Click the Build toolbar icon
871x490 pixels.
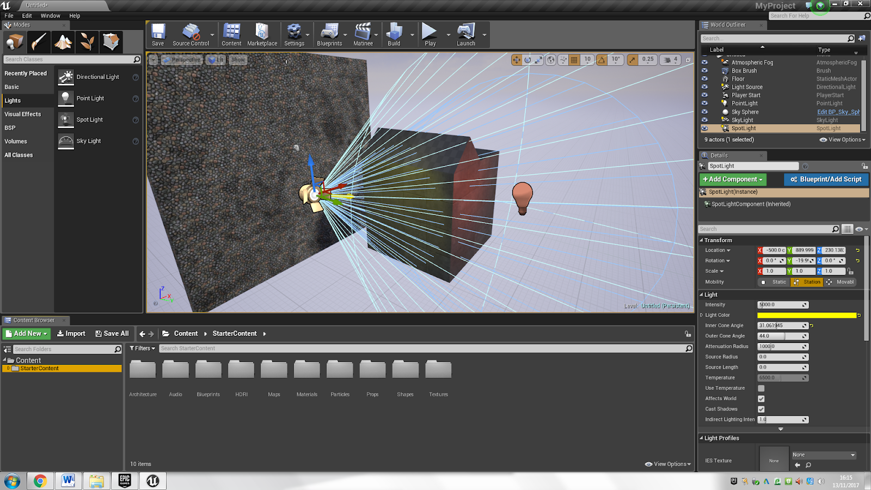click(394, 35)
